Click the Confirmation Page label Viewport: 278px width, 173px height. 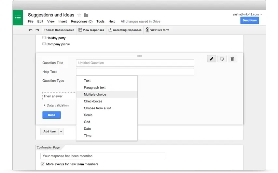(x=48, y=148)
